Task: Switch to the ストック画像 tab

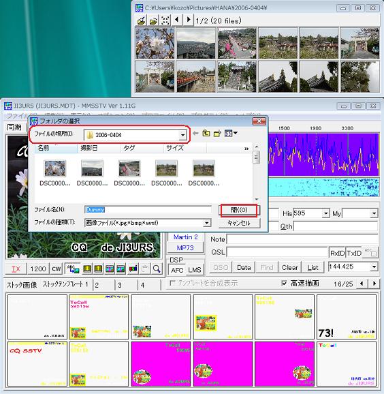Action: 22,285
